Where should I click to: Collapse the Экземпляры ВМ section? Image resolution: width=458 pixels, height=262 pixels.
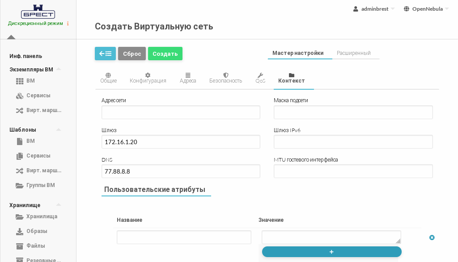tap(58, 70)
